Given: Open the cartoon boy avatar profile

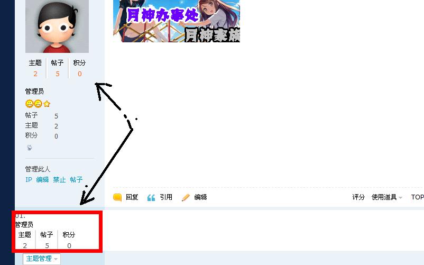Looking at the screenshot, I should click(57, 26).
